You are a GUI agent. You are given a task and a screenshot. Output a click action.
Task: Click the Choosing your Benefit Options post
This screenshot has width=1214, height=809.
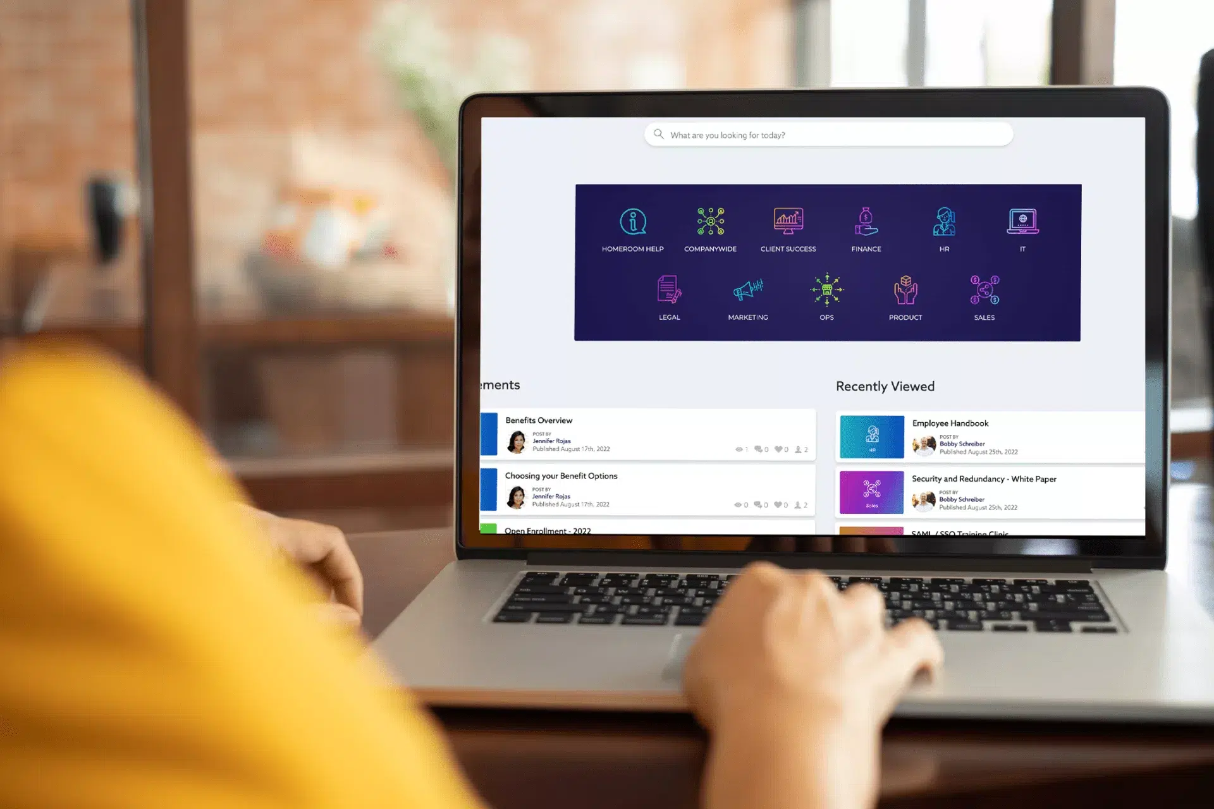(x=561, y=475)
